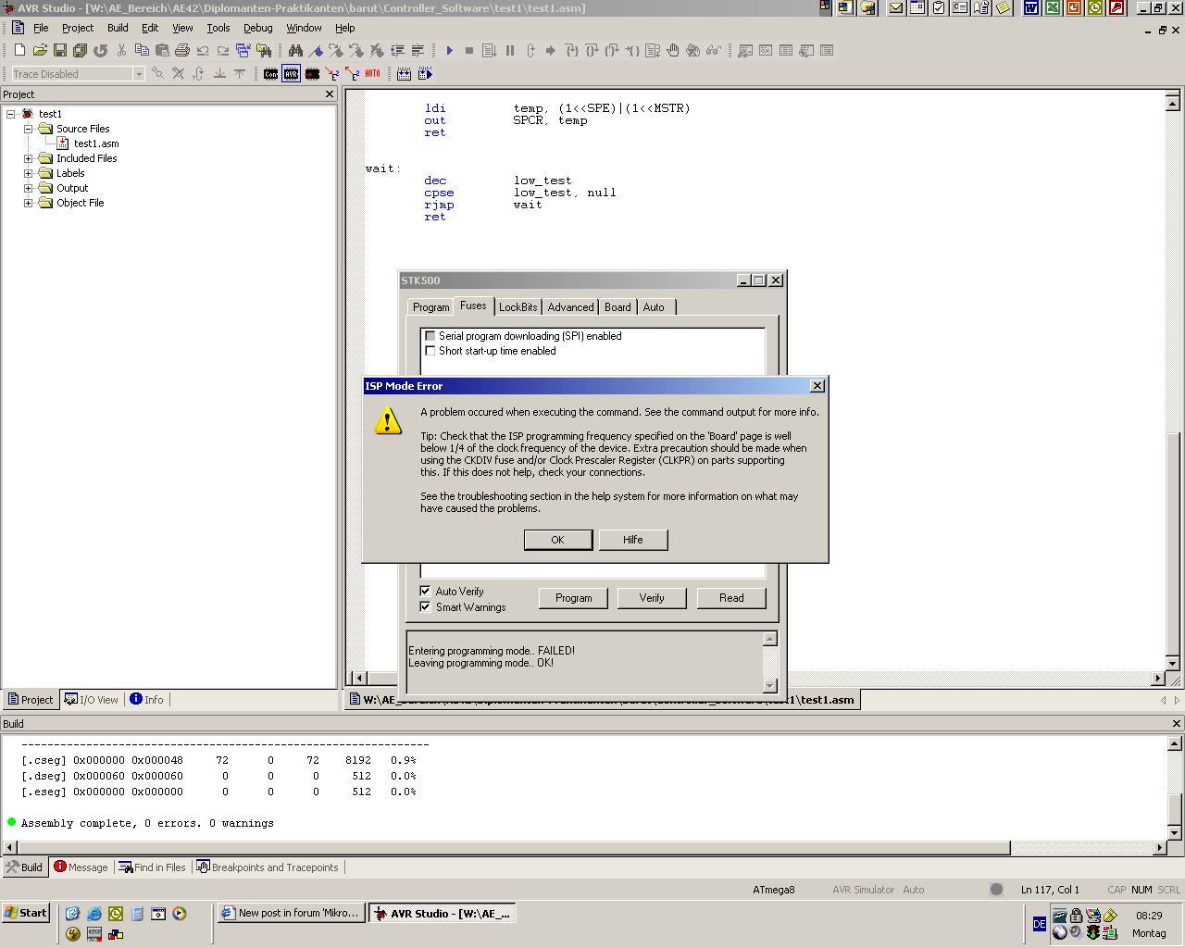Click the Program button in STK500
This screenshot has height=948, width=1185.
[x=574, y=598]
